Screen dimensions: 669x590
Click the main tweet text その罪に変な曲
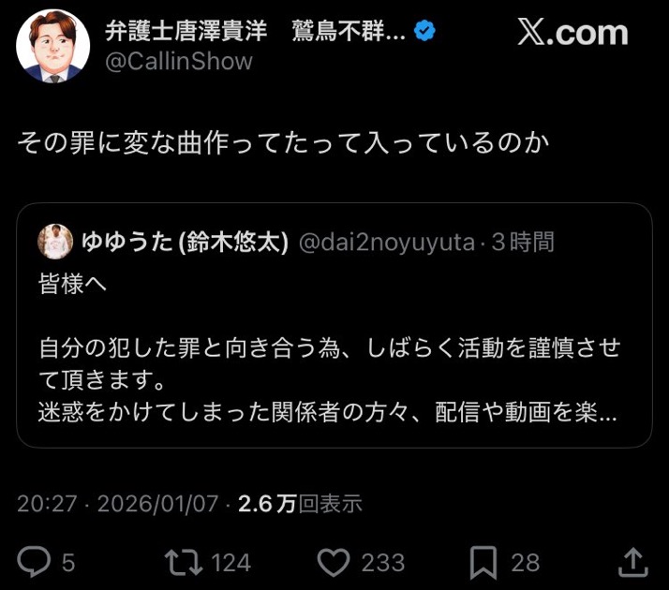pos(281,143)
